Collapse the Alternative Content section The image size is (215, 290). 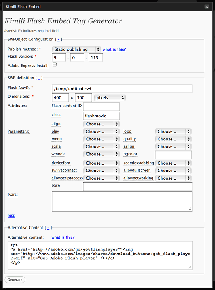click(x=48, y=228)
